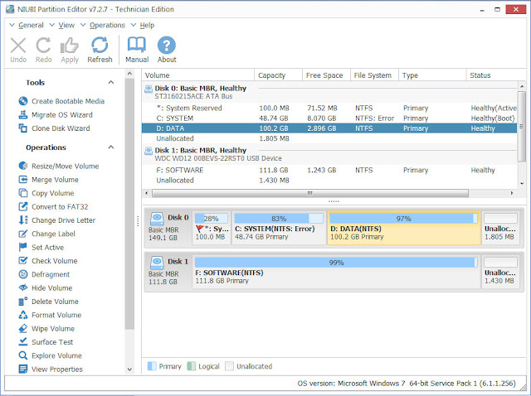Choose Wipe Volume
The width and height of the screenshot is (531, 396).
46,328
